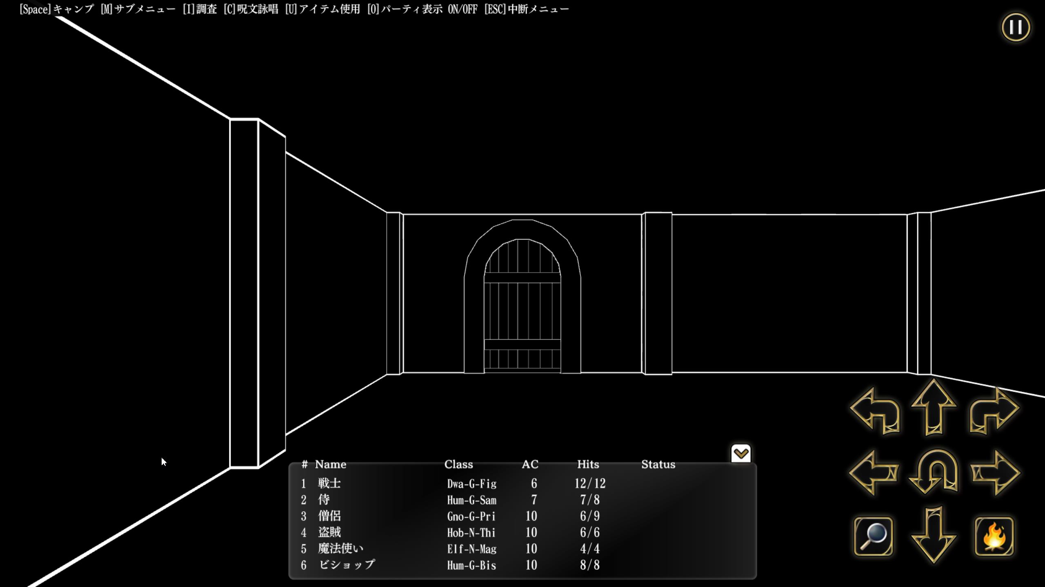Search with the magnifying glass icon
Viewport: 1045px width, 587px height.
[874, 536]
